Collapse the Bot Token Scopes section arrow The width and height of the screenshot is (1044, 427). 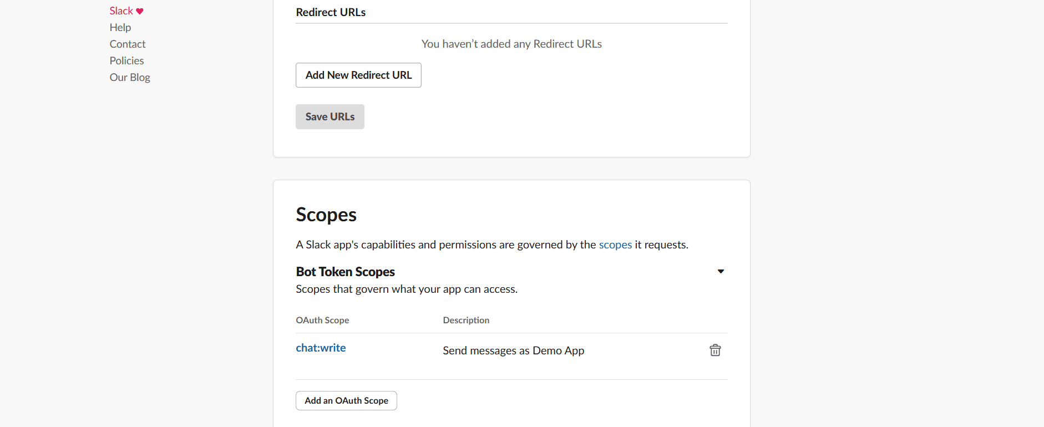[x=721, y=271]
